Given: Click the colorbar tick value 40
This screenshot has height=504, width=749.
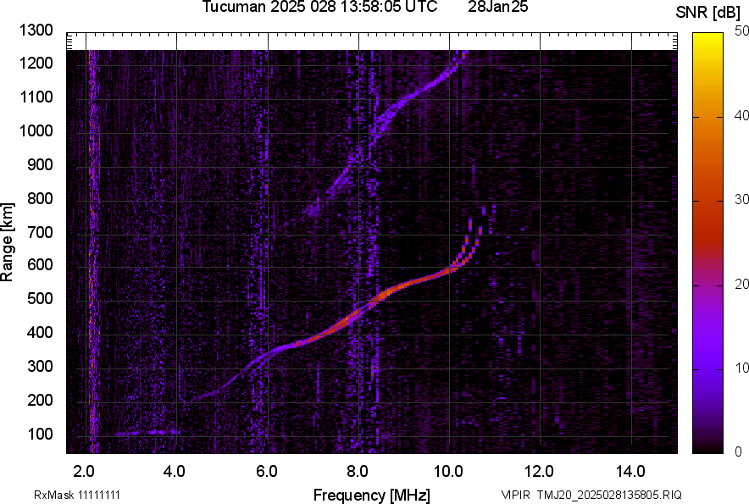Looking at the screenshot, I should pos(741,115).
